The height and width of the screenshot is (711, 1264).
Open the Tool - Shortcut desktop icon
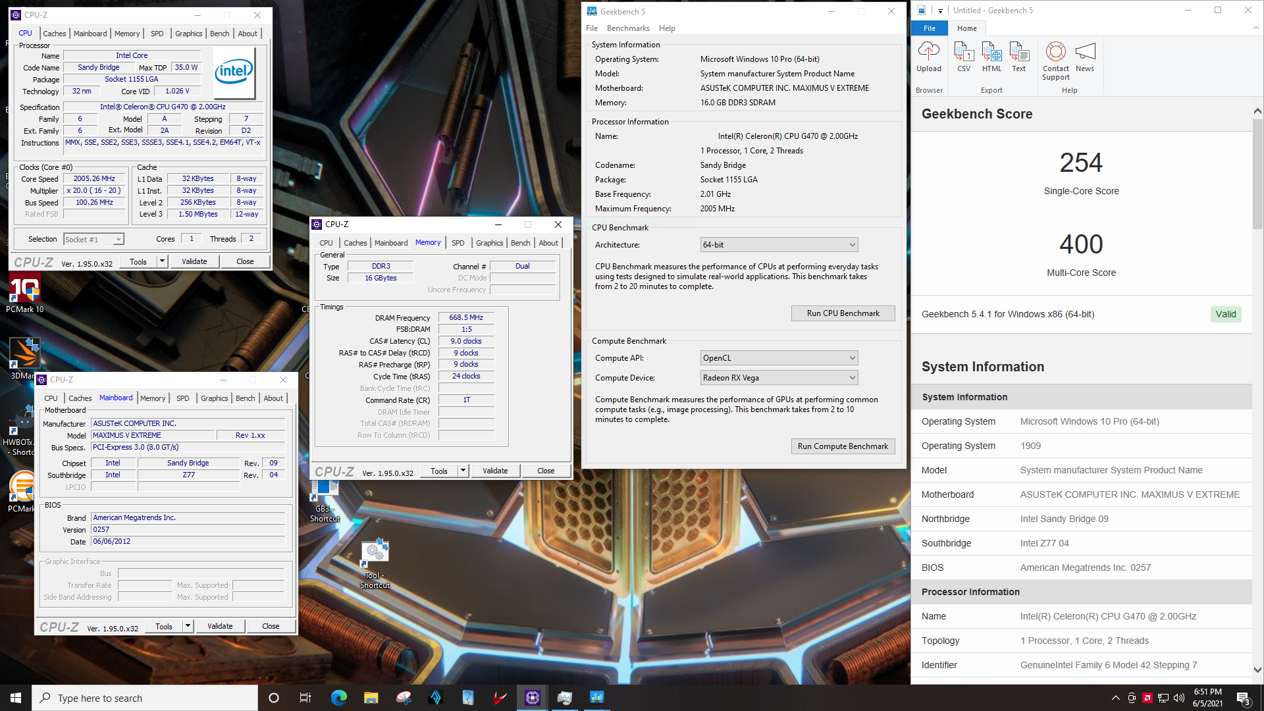[x=375, y=564]
